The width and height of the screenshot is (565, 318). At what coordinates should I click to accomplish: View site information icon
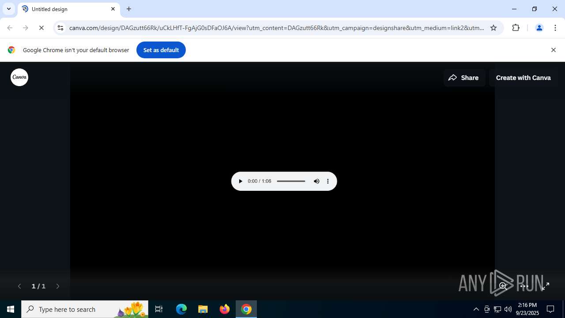61,28
